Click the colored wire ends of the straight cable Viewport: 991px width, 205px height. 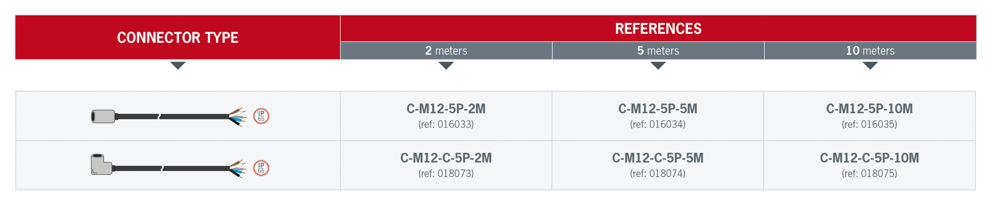pos(238,117)
